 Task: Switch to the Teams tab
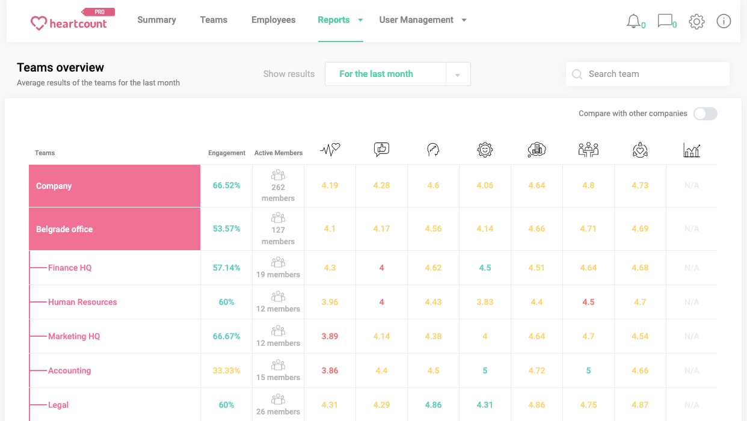coord(214,20)
